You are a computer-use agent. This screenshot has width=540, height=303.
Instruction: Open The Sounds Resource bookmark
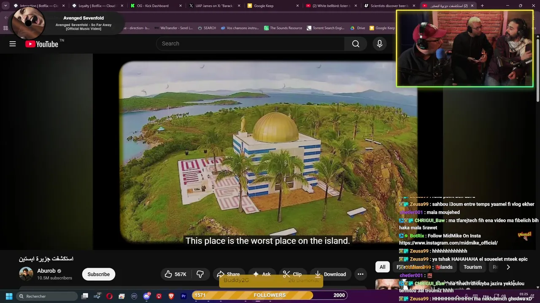coord(283,28)
